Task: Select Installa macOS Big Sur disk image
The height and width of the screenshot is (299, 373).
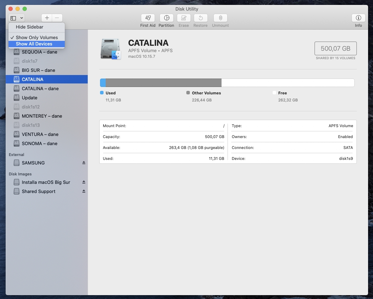Action: tap(46, 182)
